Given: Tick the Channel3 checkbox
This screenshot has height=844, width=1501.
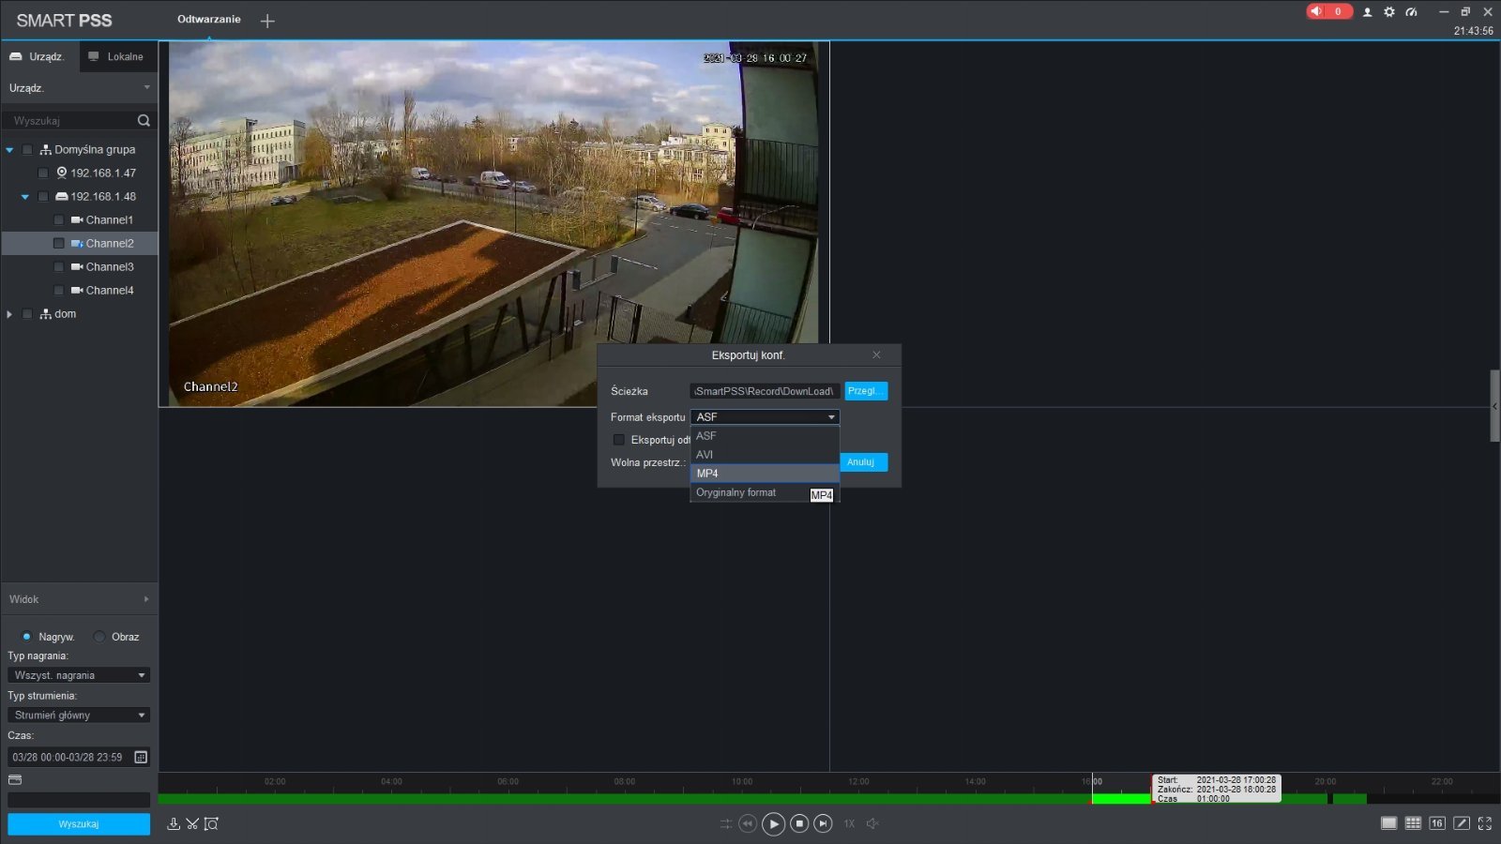Looking at the screenshot, I should (59, 266).
